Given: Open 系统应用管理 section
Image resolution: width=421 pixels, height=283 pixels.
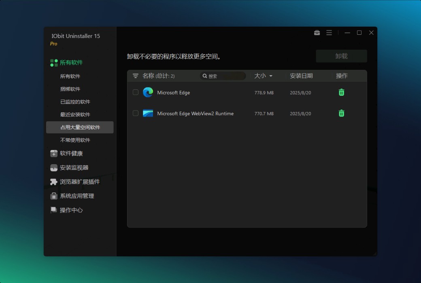Looking at the screenshot, I should (x=77, y=196).
